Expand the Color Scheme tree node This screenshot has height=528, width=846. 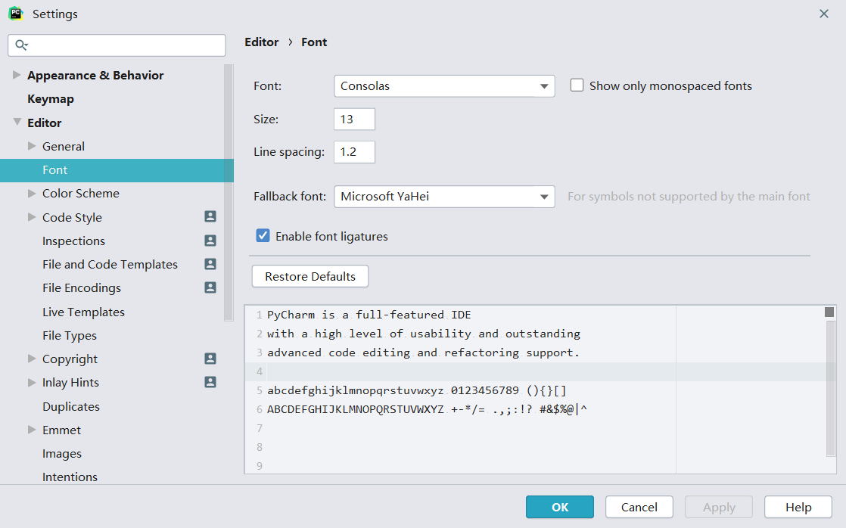[32, 194]
